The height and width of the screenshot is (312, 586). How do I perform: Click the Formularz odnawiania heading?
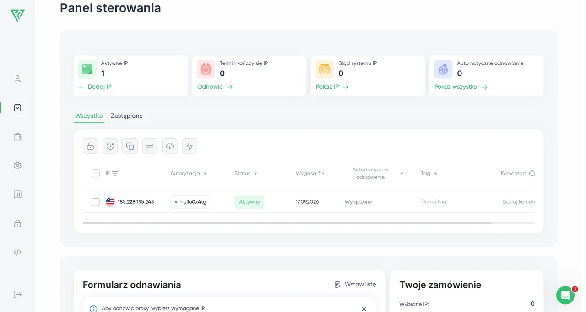pyautogui.click(x=132, y=285)
